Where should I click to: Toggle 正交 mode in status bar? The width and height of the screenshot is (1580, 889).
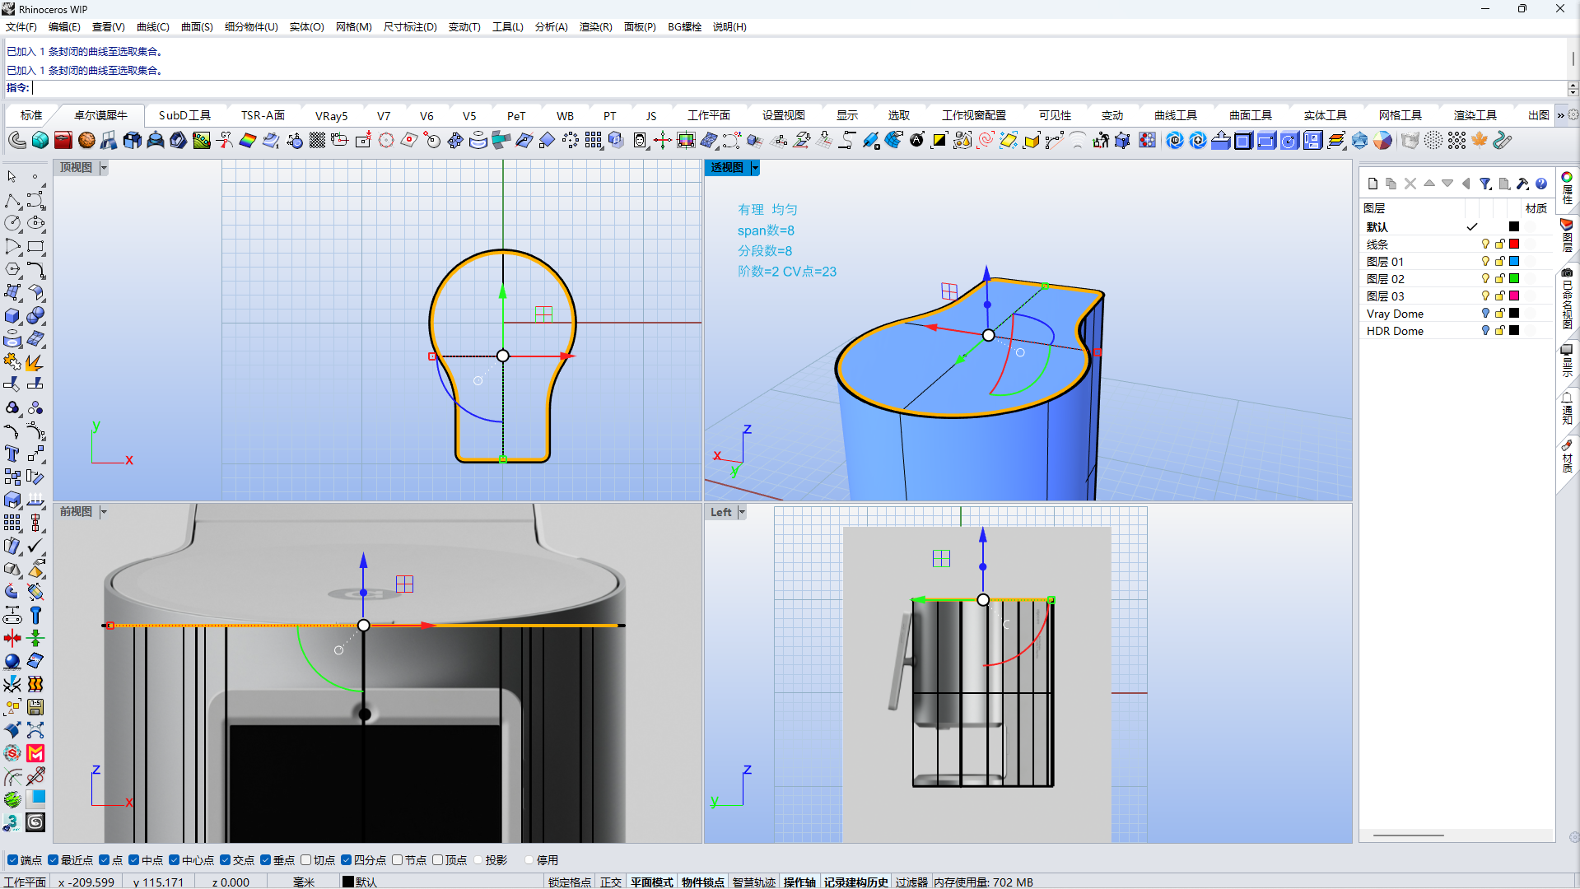(x=611, y=882)
